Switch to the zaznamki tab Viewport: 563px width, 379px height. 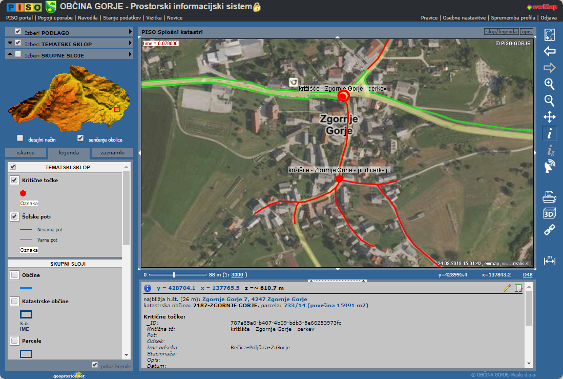112,153
